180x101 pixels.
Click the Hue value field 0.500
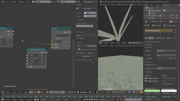(x=37, y=55)
